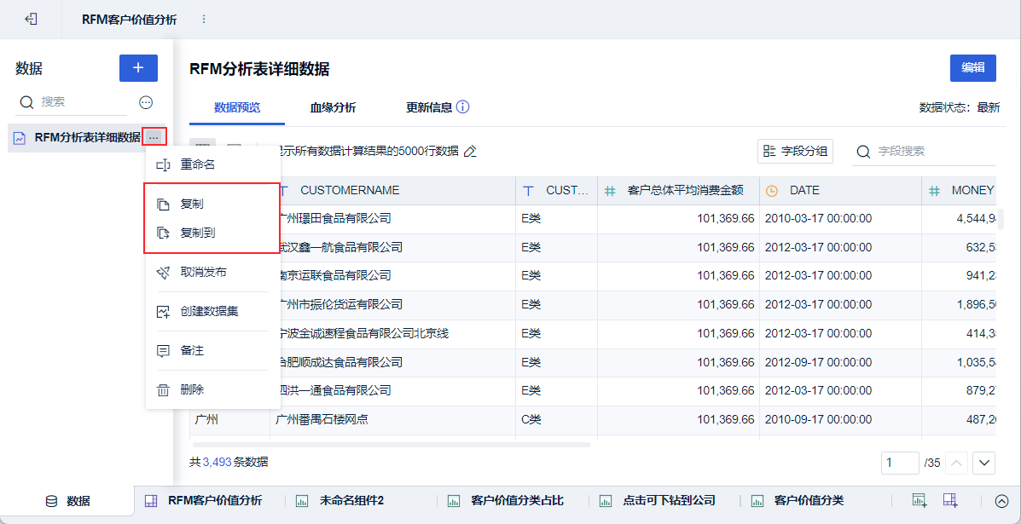Open the RFM客户价值分析 dashboard tab at bottom
Screen dimensions: 1021x524
204,501
